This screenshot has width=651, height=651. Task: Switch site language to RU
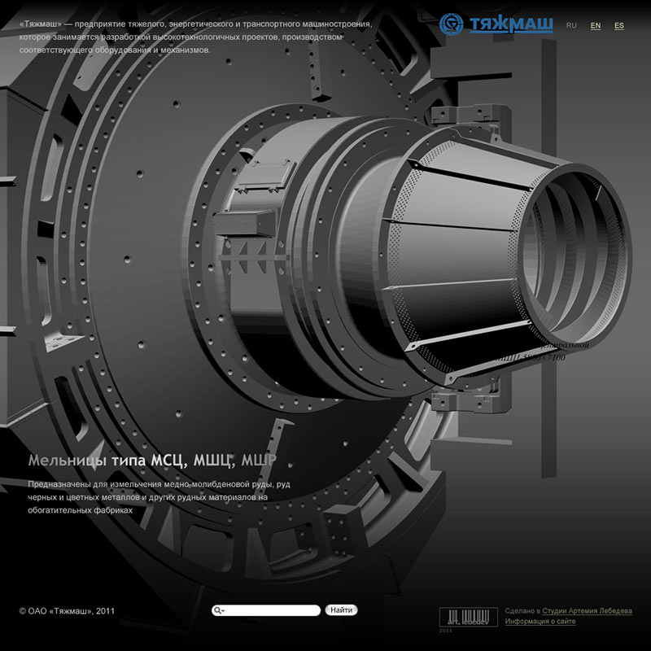(571, 26)
